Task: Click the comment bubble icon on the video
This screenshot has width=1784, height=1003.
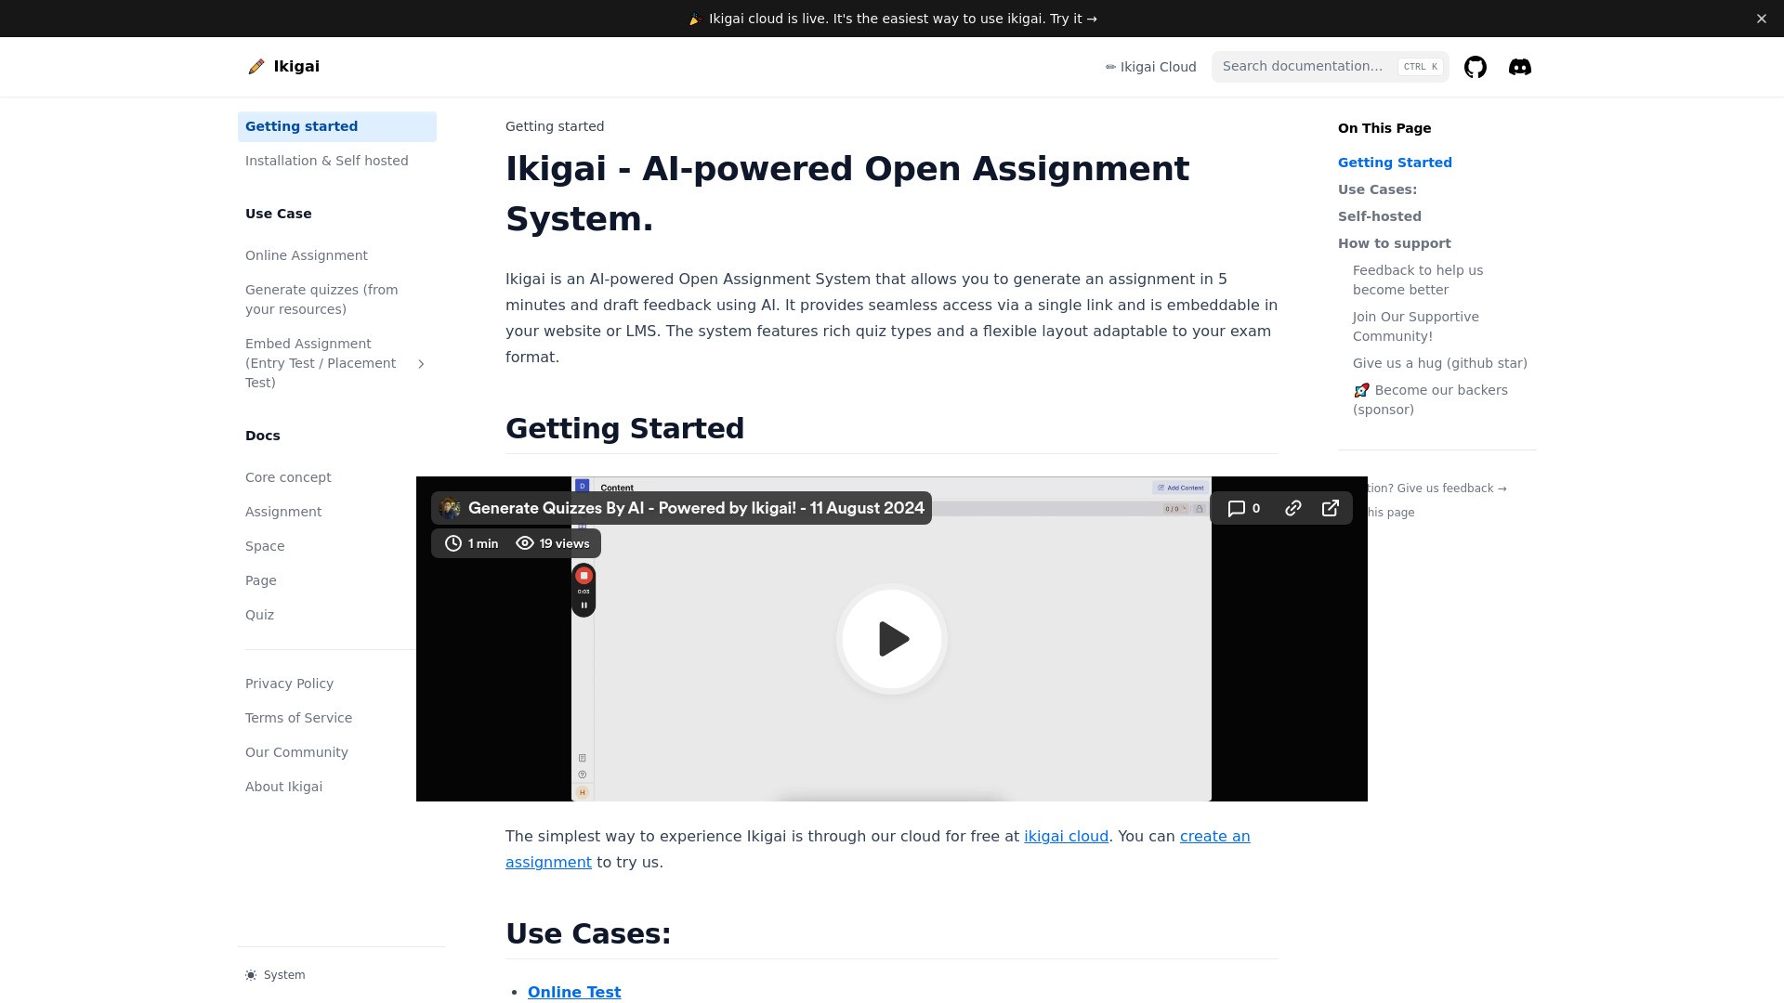Action: pyautogui.click(x=1239, y=508)
